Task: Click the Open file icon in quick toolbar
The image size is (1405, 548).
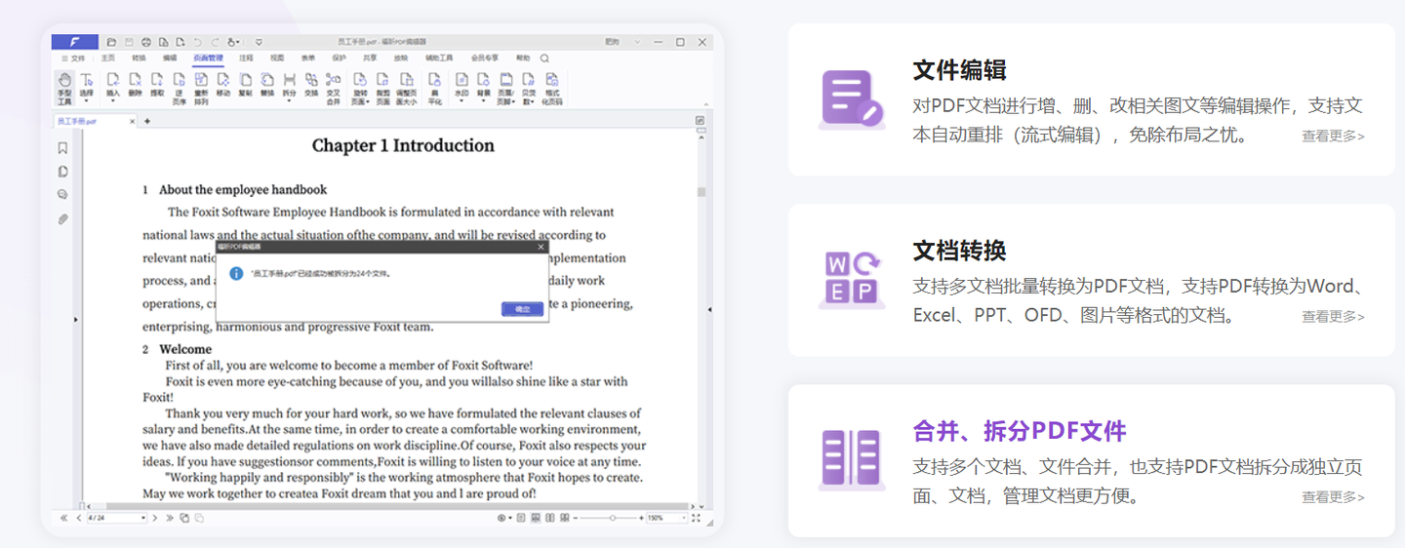Action: point(111,42)
